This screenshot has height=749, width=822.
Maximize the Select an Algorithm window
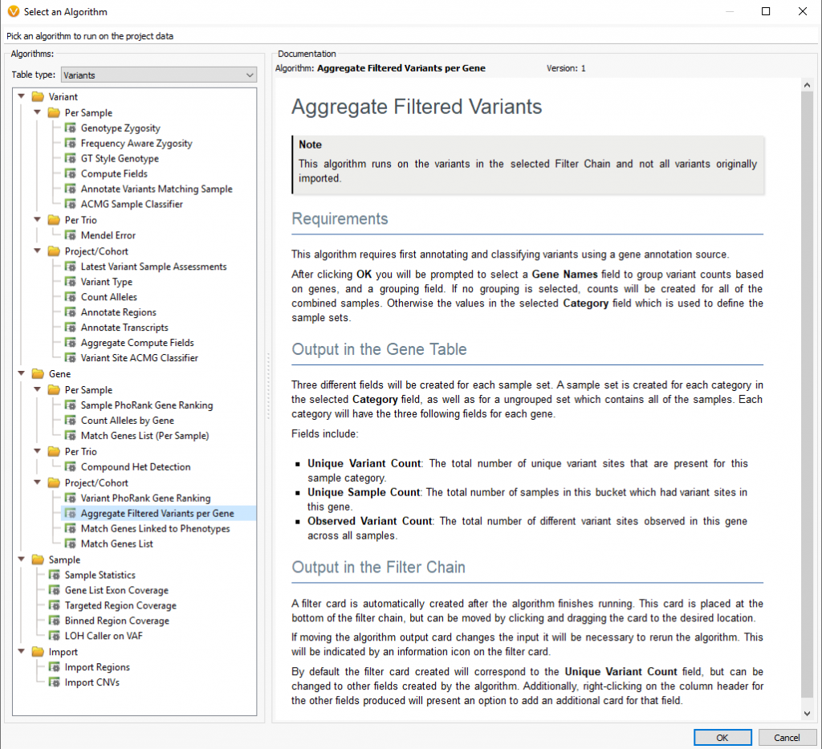766,11
